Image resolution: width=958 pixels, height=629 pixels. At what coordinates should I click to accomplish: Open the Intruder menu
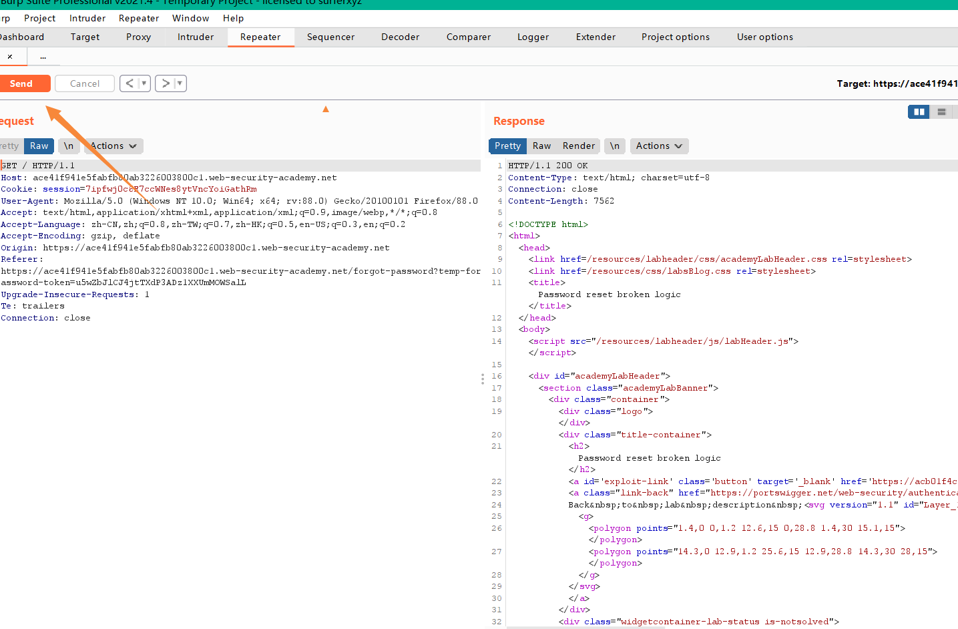[87, 18]
